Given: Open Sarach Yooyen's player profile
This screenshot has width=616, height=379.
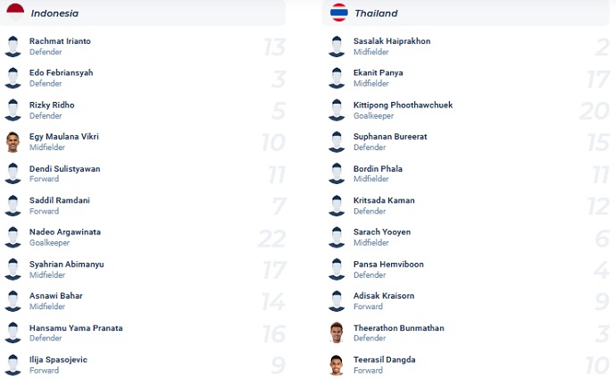Looking at the screenshot, I should coord(382,232).
